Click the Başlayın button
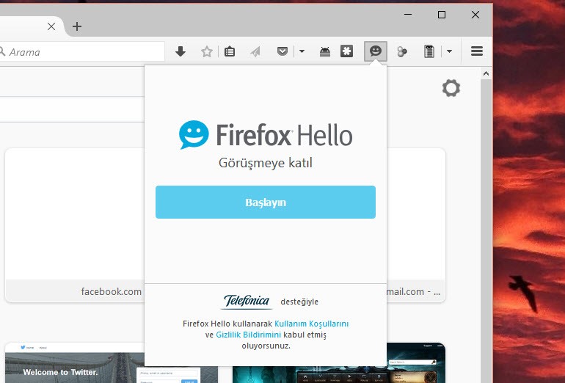Viewport: 565px width, 383px height. click(266, 202)
